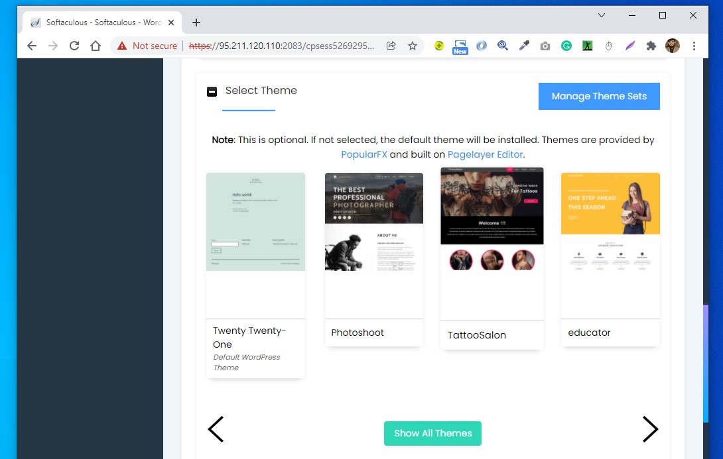Click the purple feather extension icon
This screenshot has width=723, height=459.
(x=629, y=46)
